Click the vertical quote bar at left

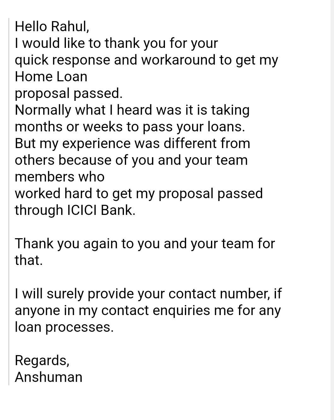[9, 202]
